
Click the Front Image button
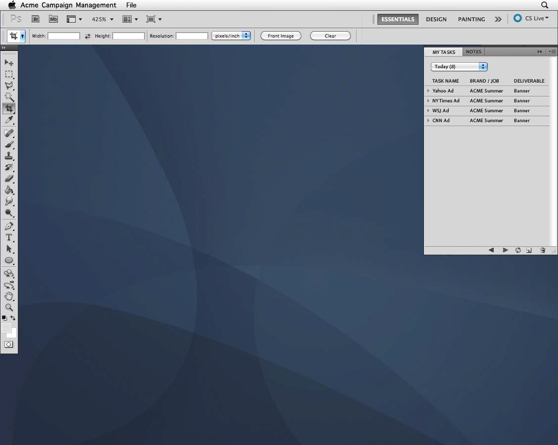pyautogui.click(x=281, y=36)
